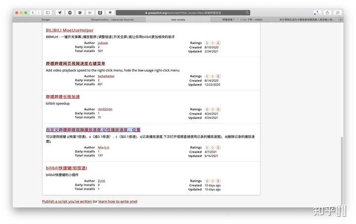The height and width of the screenshot is (224, 356).
Task: Open the Share menu in Safari toolbar
Action: pyautogui.click(x=327, y=13)
